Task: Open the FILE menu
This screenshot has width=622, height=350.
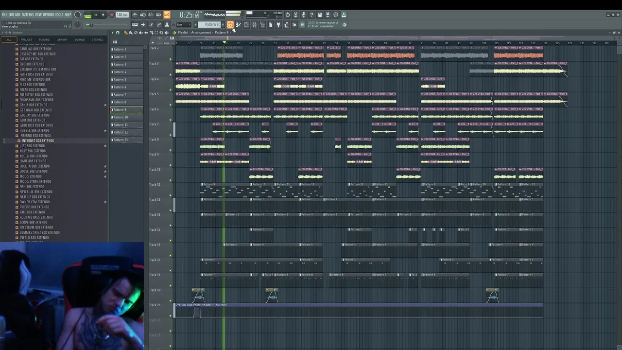Action: point(4,15)
